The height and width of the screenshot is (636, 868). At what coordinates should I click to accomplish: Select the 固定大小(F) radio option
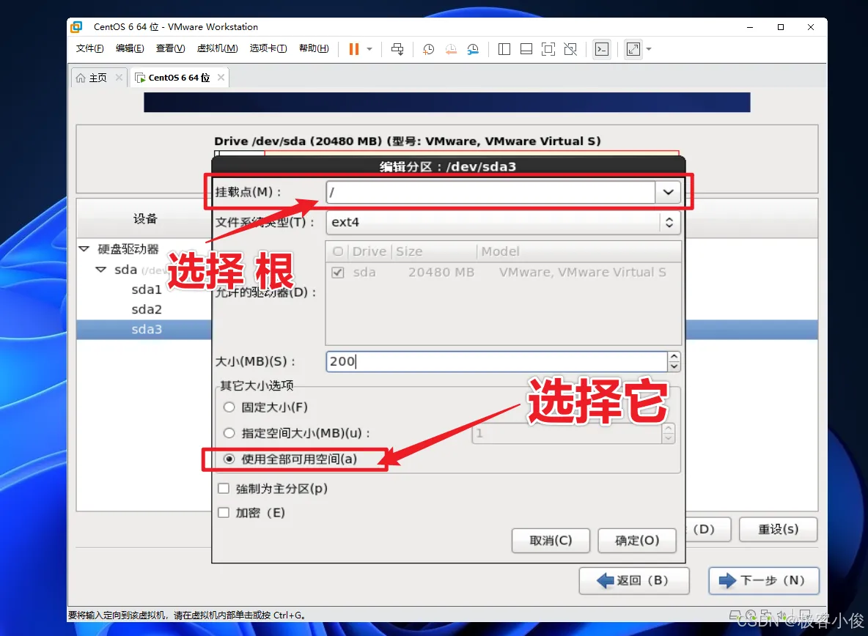pos(229,407)
